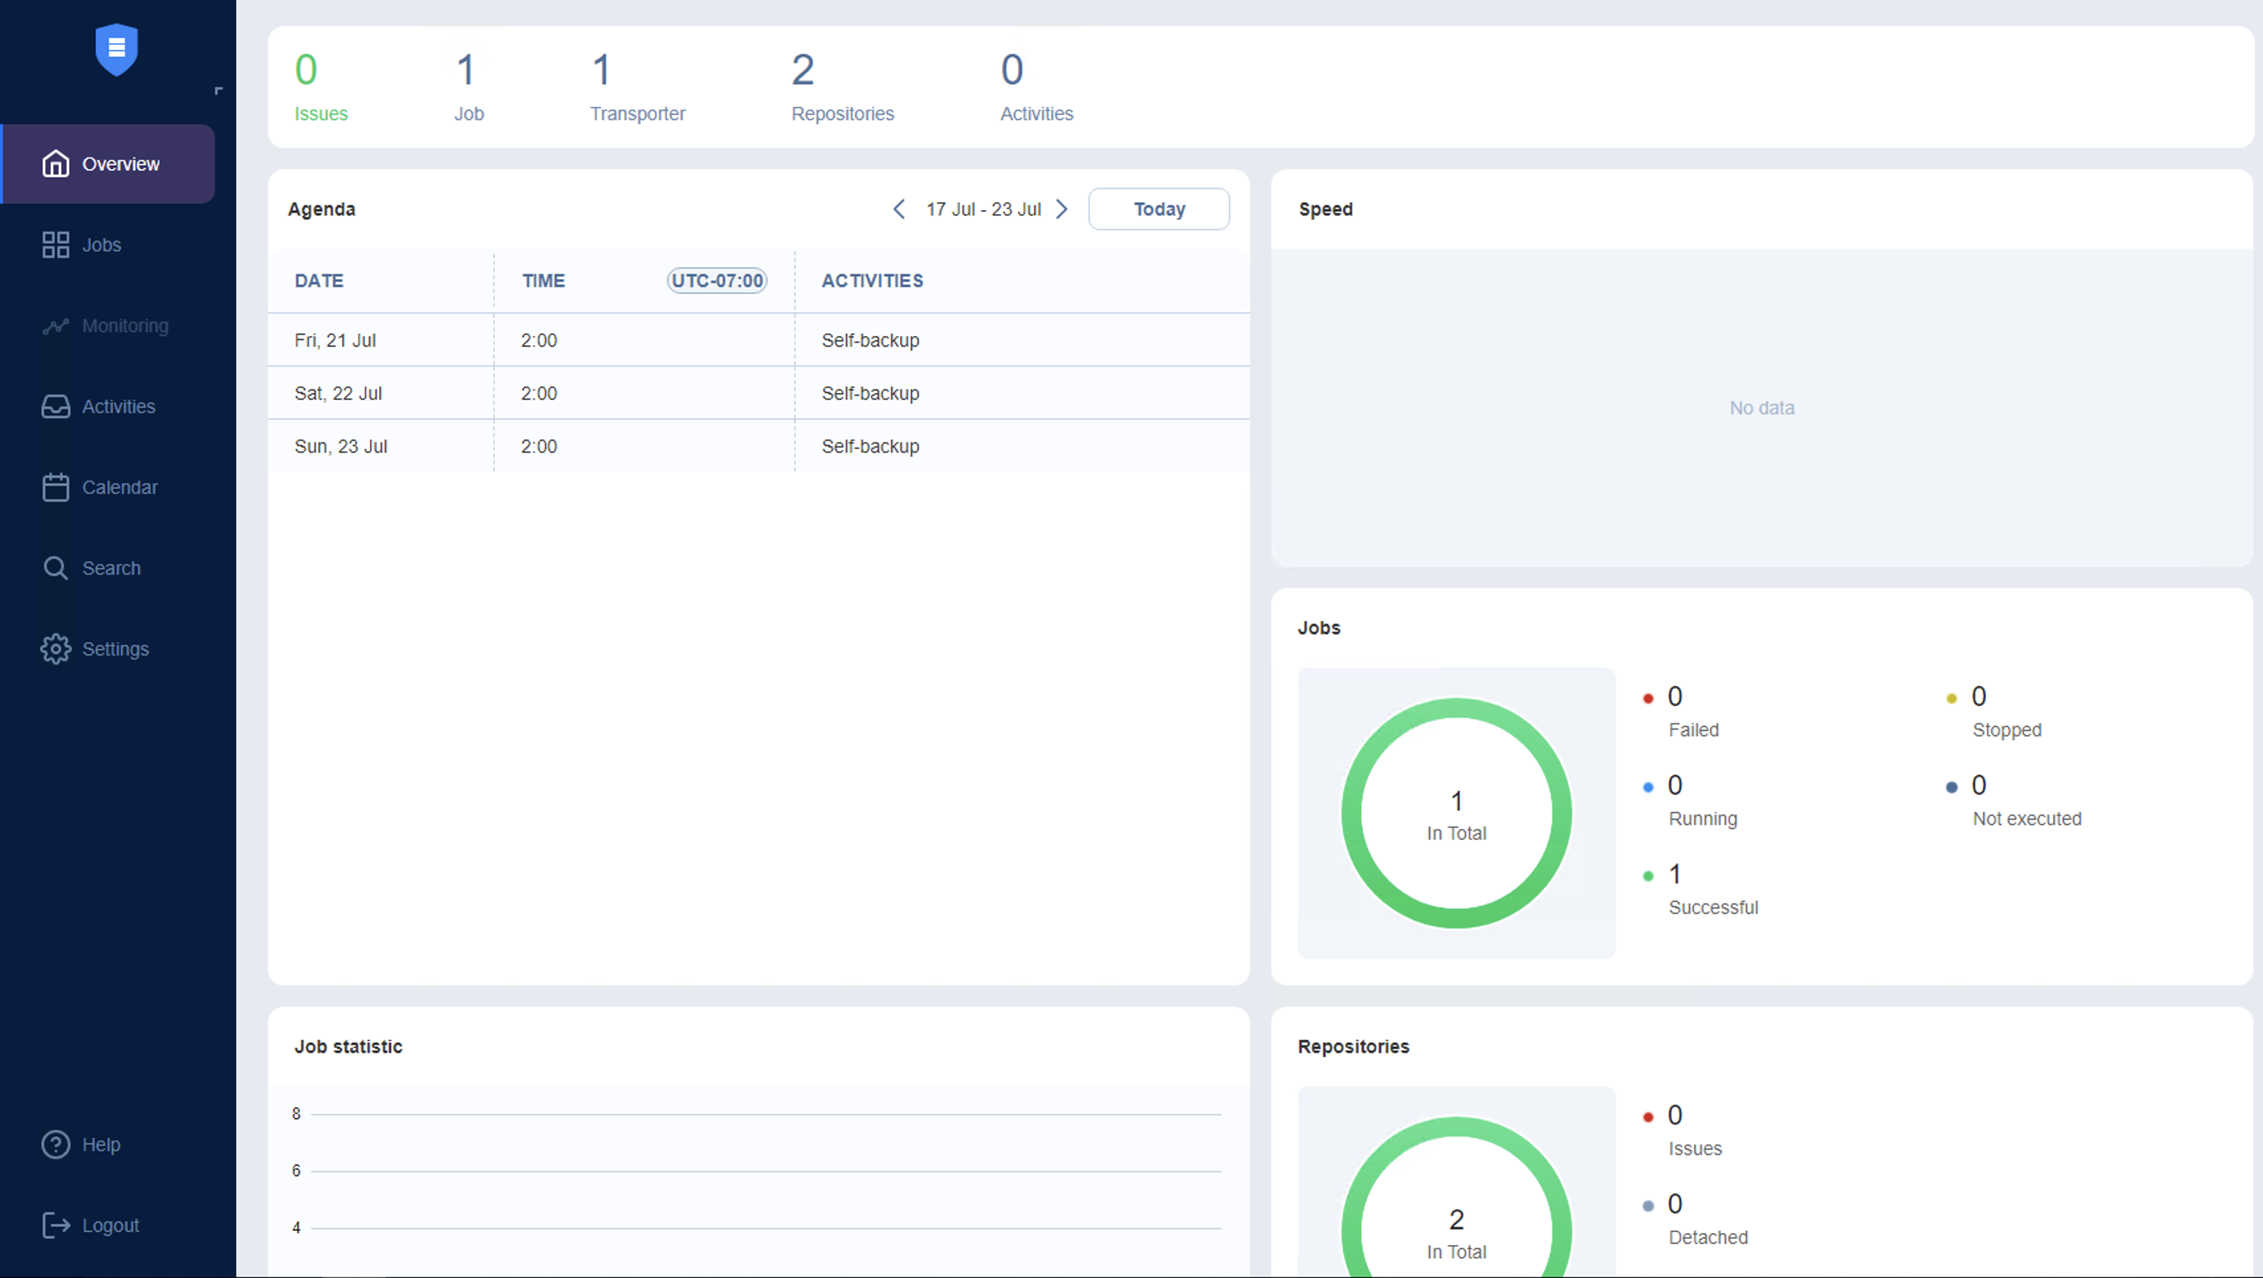Image resolution: width=2263 pixels, height=1278 pixels.
Task: Open the Settings gear icon
Action: pos(55,649)
